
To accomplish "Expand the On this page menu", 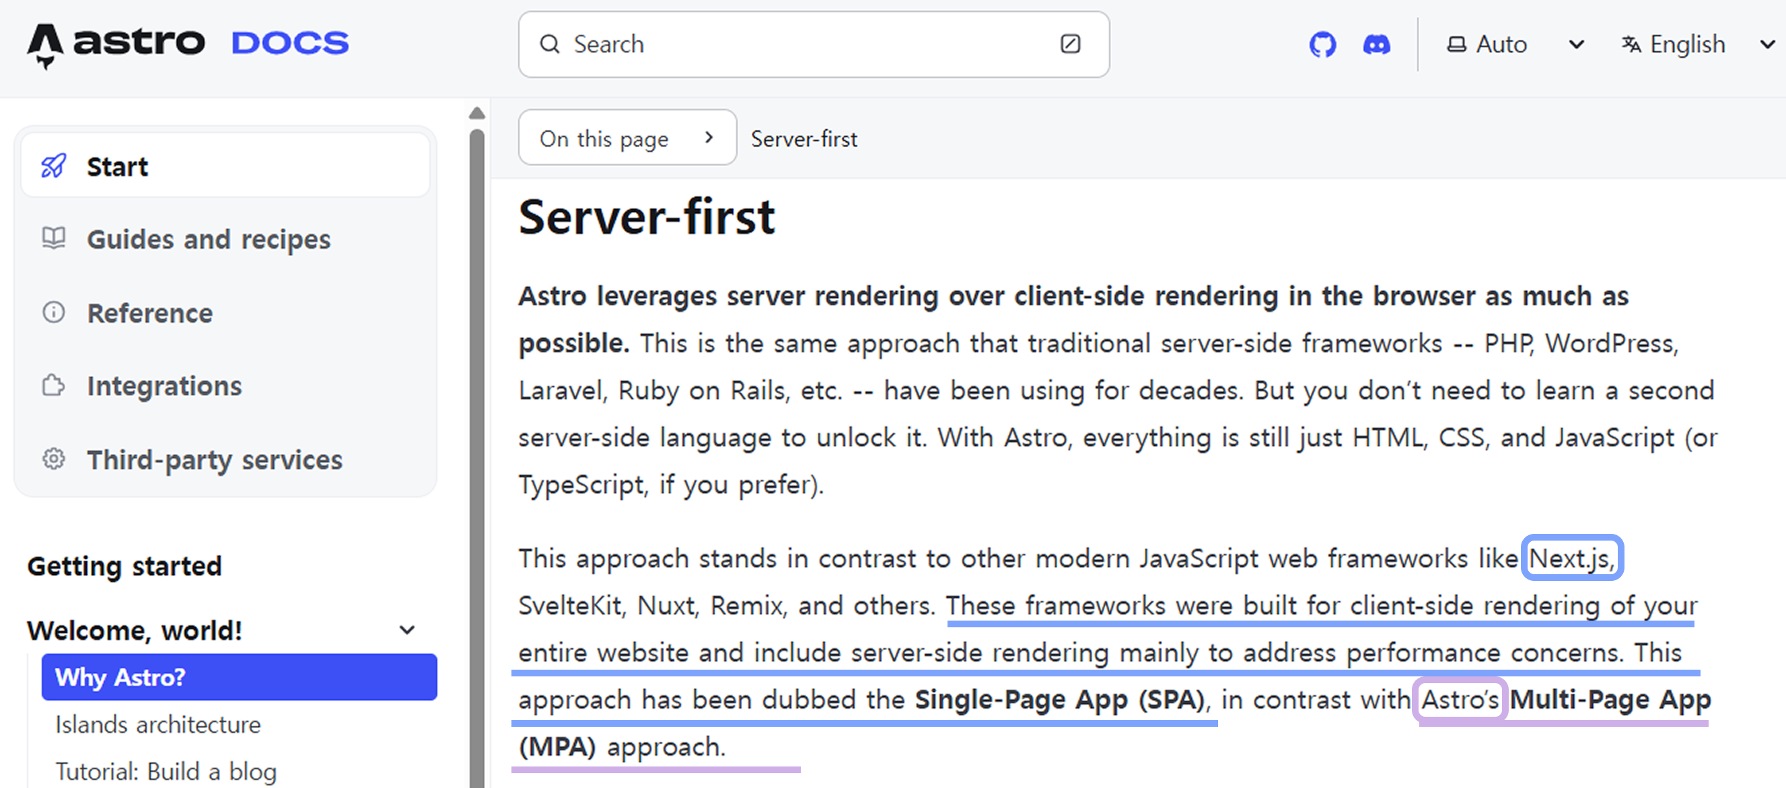I will 627,138.
